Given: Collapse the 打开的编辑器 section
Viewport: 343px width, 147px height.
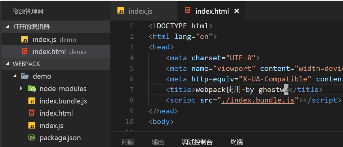Looking at the screenshot, I should point(8,27).
